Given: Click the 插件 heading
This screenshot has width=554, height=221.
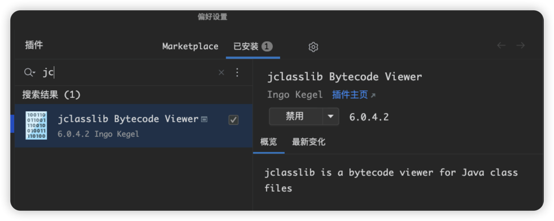Looking at the screenshot, I should (34, 45).
